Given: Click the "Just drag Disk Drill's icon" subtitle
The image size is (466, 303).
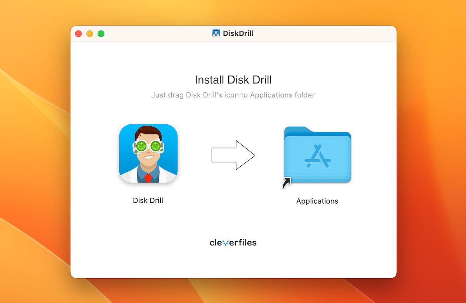Looking at the screenshot, I should (233, 95).
